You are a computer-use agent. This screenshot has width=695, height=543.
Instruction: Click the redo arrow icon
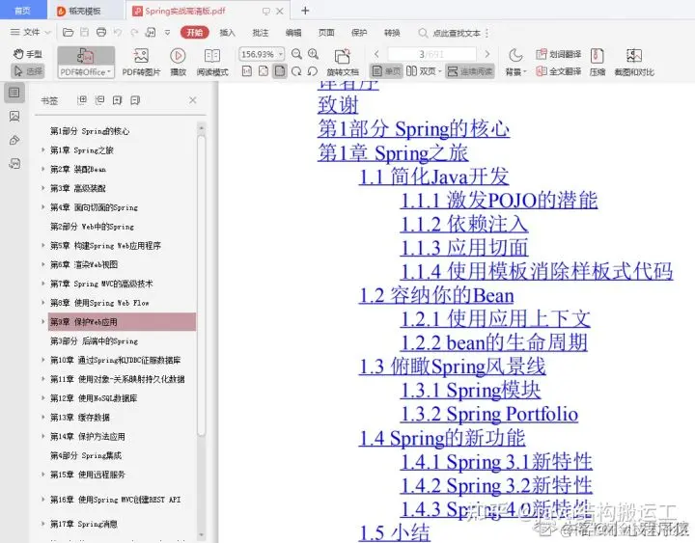[x=134, y=33]
